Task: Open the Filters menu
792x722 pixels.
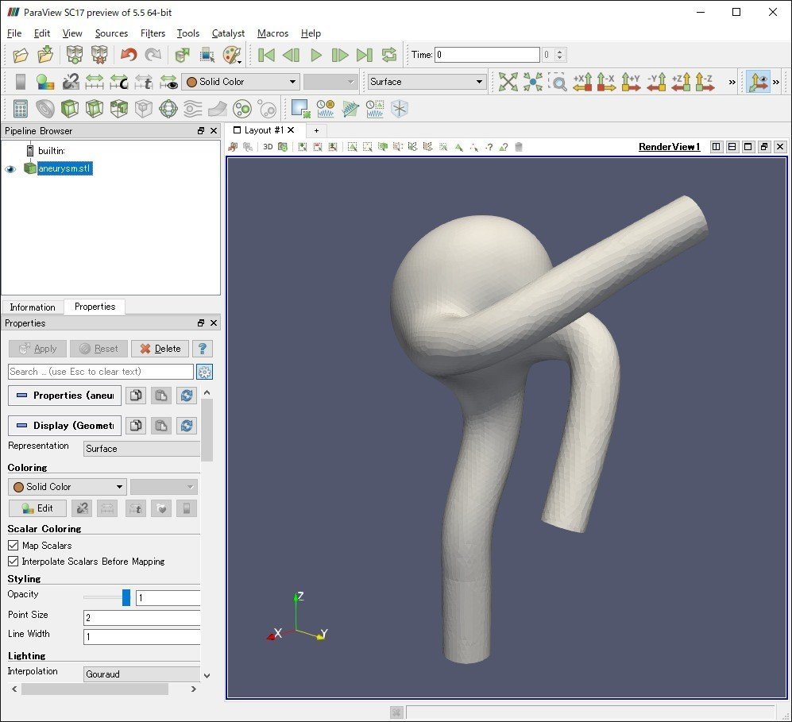Action: point(153,33)
